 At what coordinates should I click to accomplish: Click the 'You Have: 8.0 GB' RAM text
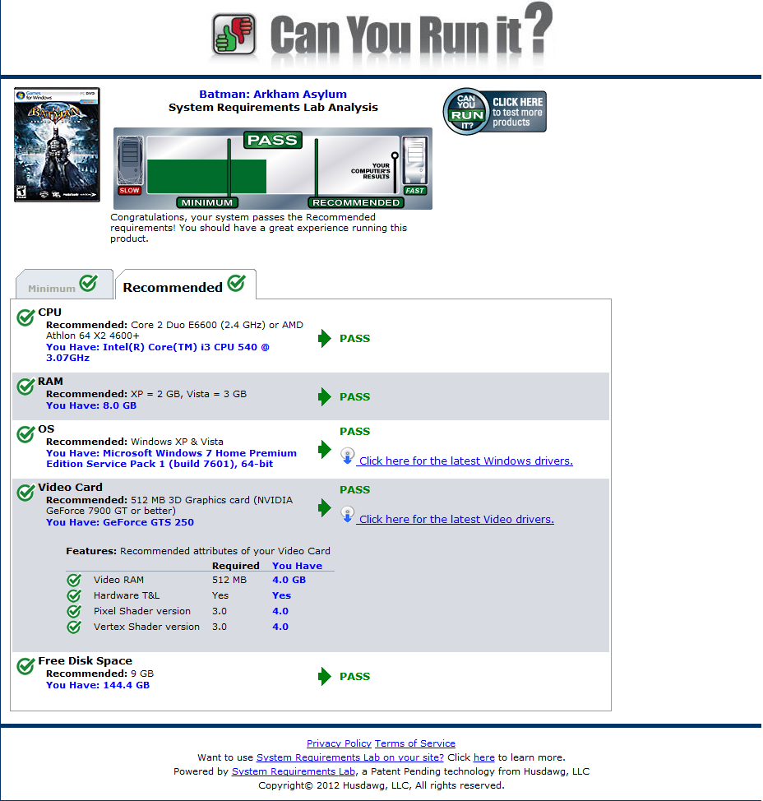[91, 405]
